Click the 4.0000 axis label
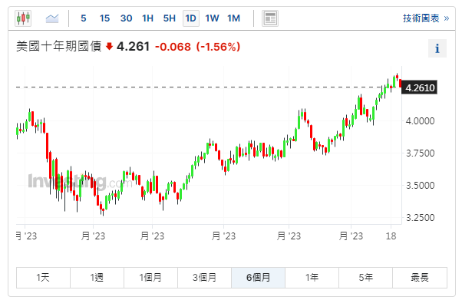Screen dimensions: 462x300 (420, 120)
